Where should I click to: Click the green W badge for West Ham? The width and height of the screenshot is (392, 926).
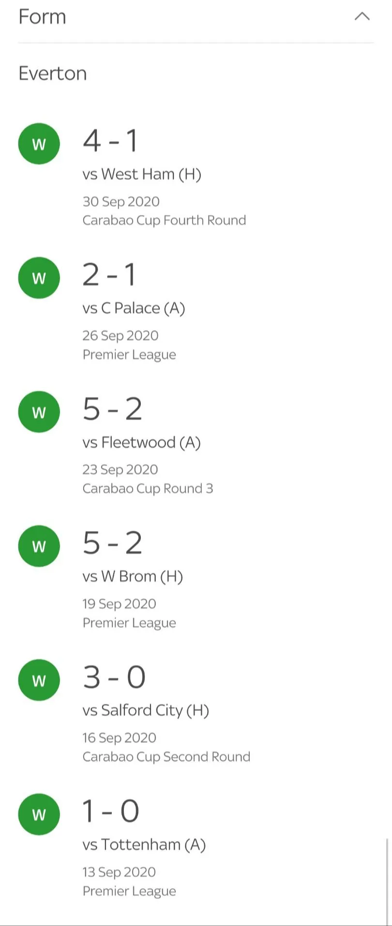(x=39, y=144)
